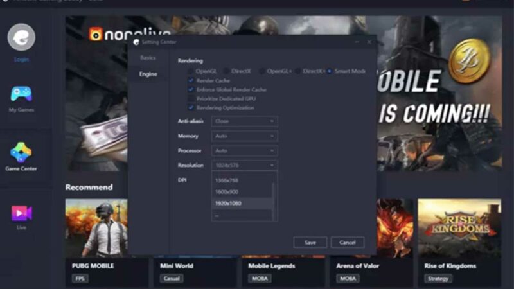Click the MOBA tag under Arena of Valor
514x289 pixels.
coord(348,279)
